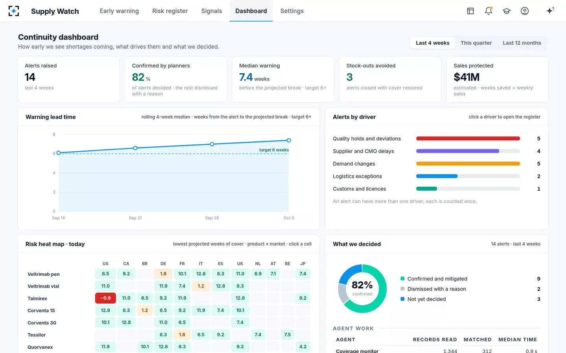Viewport: 566px width, 353px height.
Task: Click the red Quality holds bar
Action: pos(468,138)
